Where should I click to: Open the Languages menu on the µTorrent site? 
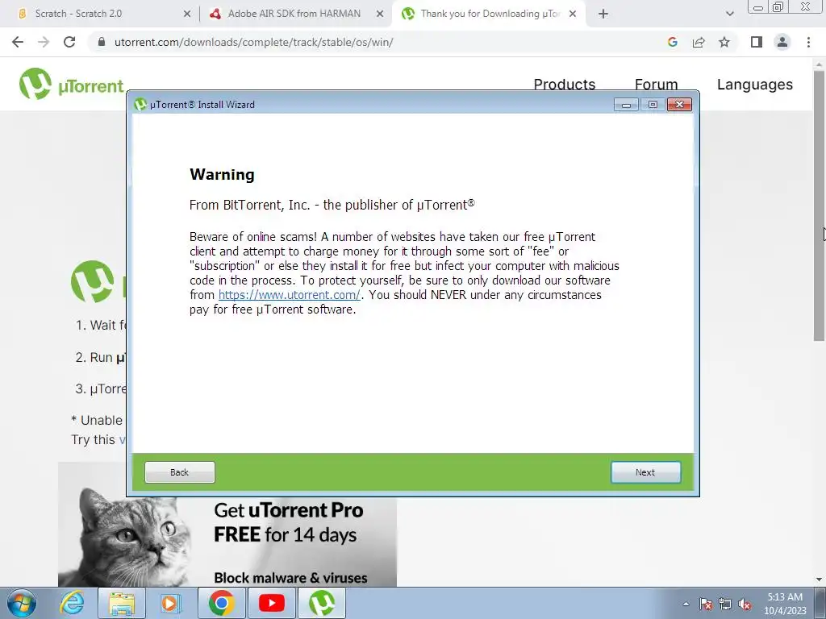[754, 84]
